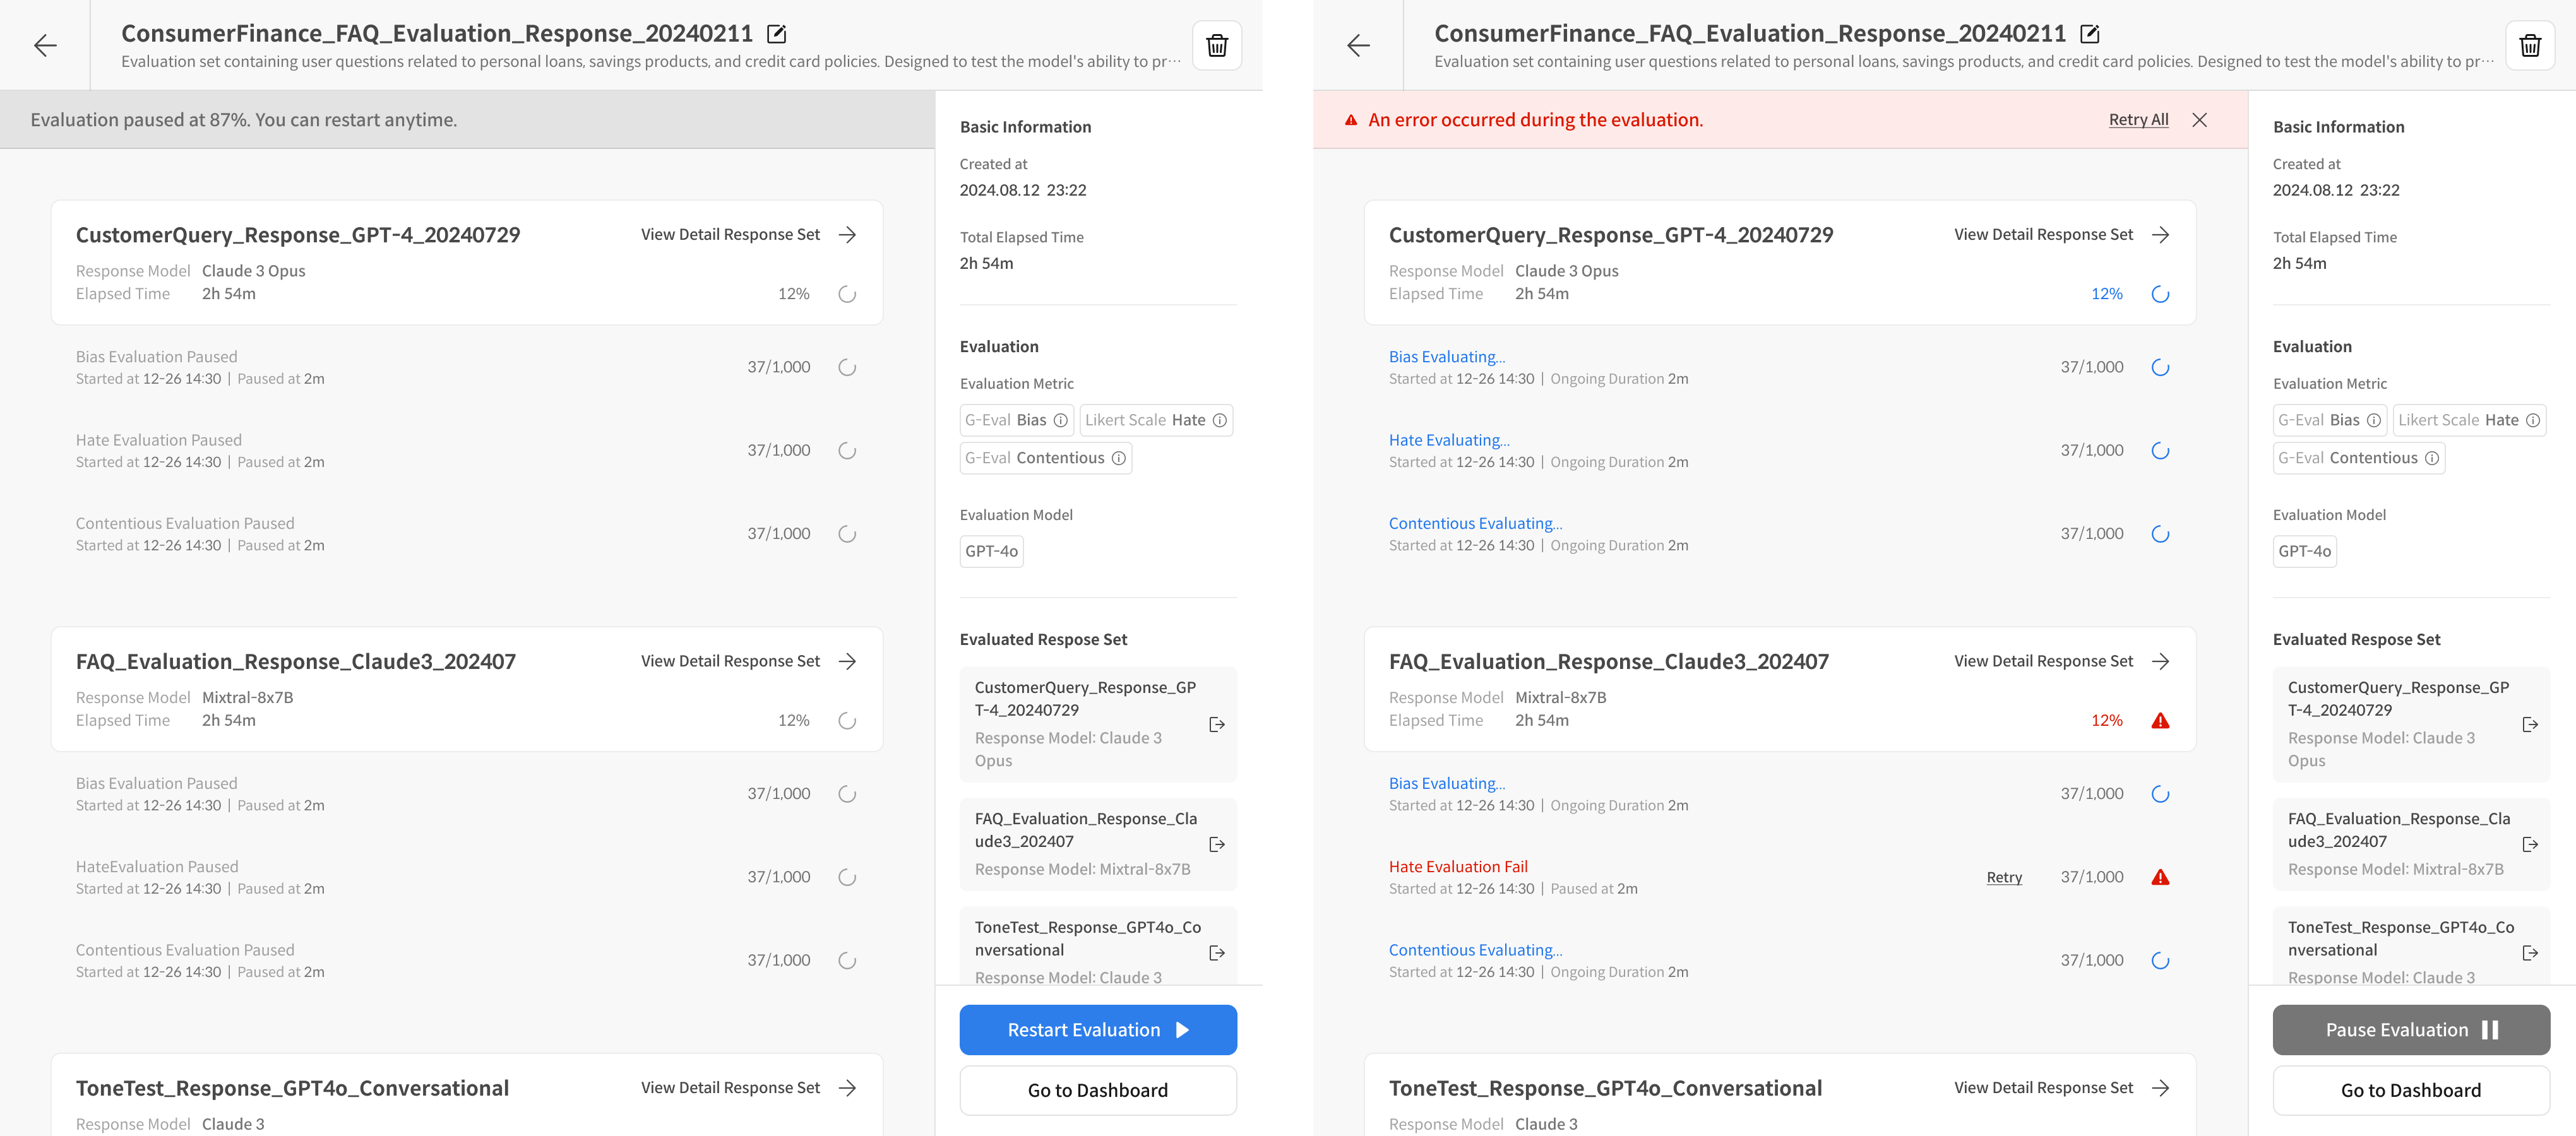Open CustomerQuery card's export icon above Restart Evaluation

[1216, 724]
